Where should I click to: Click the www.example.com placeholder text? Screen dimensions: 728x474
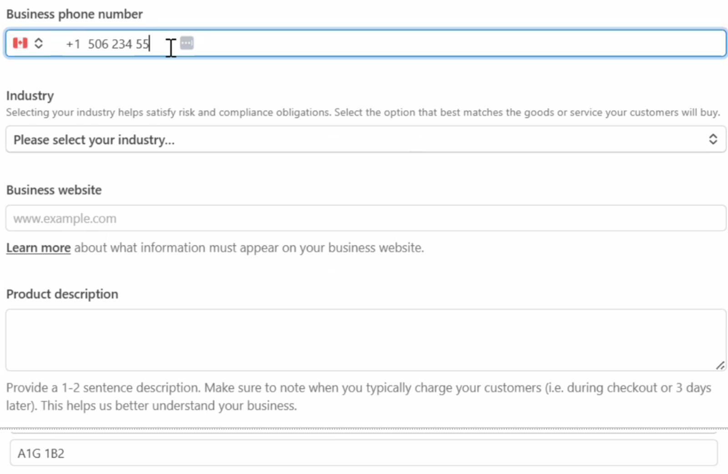(x=65, y=219)
